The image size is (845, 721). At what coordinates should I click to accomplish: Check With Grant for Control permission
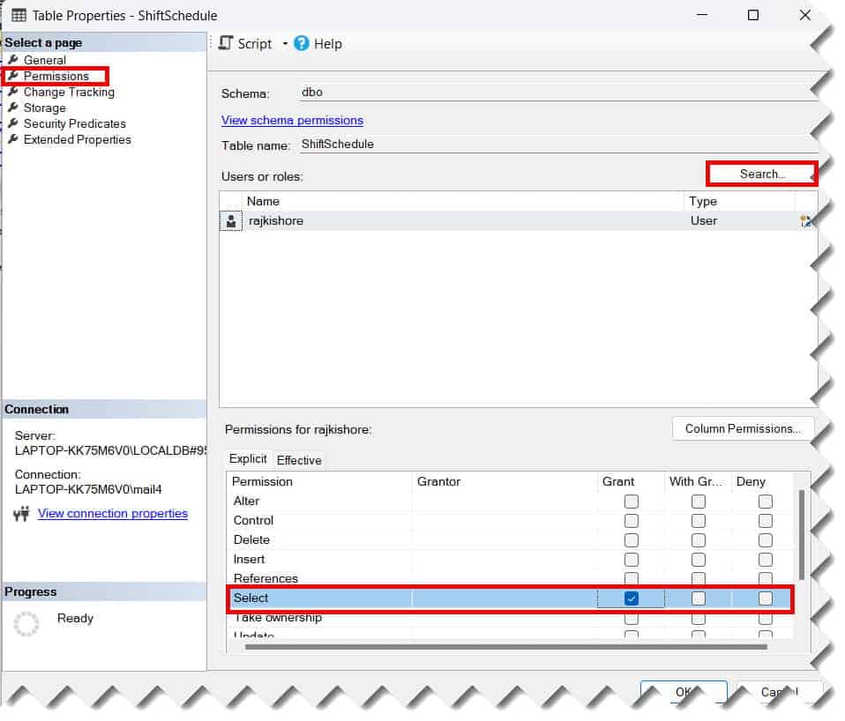[699, 521]
